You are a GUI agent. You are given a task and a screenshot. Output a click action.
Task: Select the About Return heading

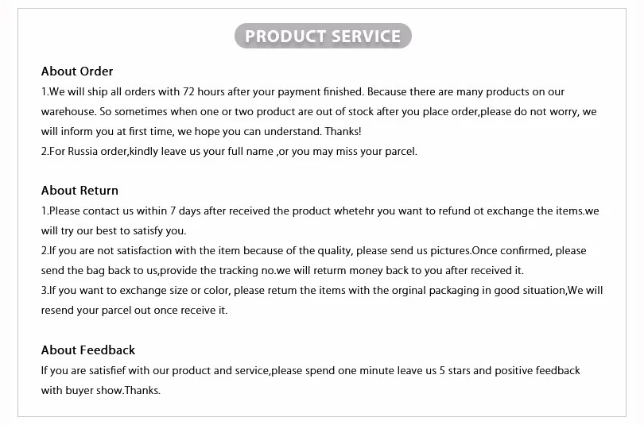coord(80,191)
